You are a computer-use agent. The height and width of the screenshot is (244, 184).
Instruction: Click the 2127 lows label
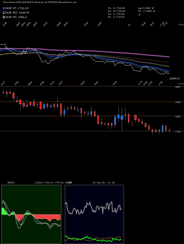point(3,83)
